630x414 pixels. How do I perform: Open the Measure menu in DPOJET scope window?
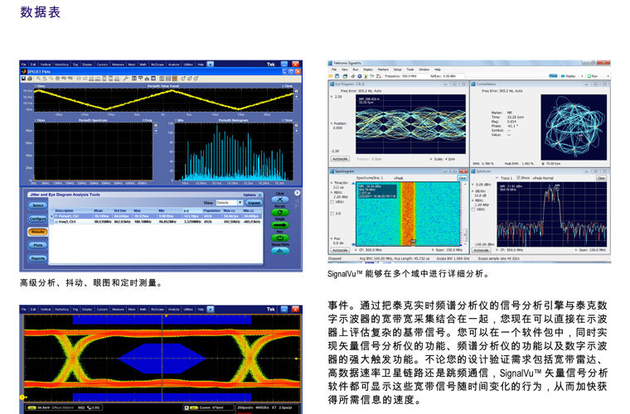click(118, 65)
